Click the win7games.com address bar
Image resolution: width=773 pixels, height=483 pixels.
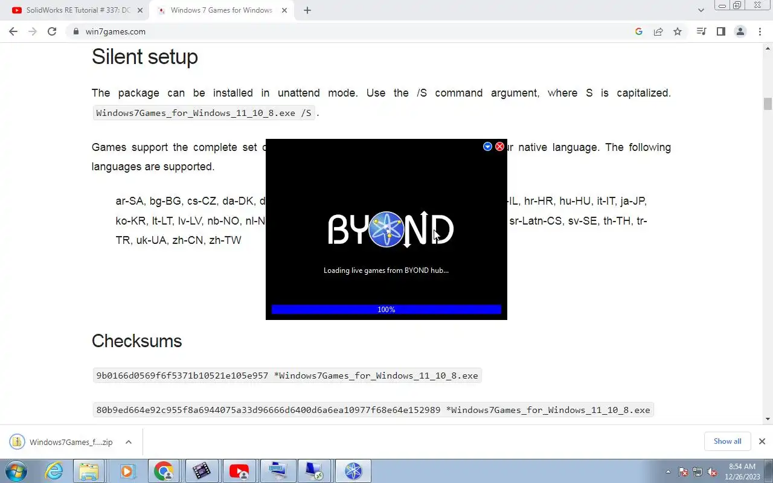(350, 31)
